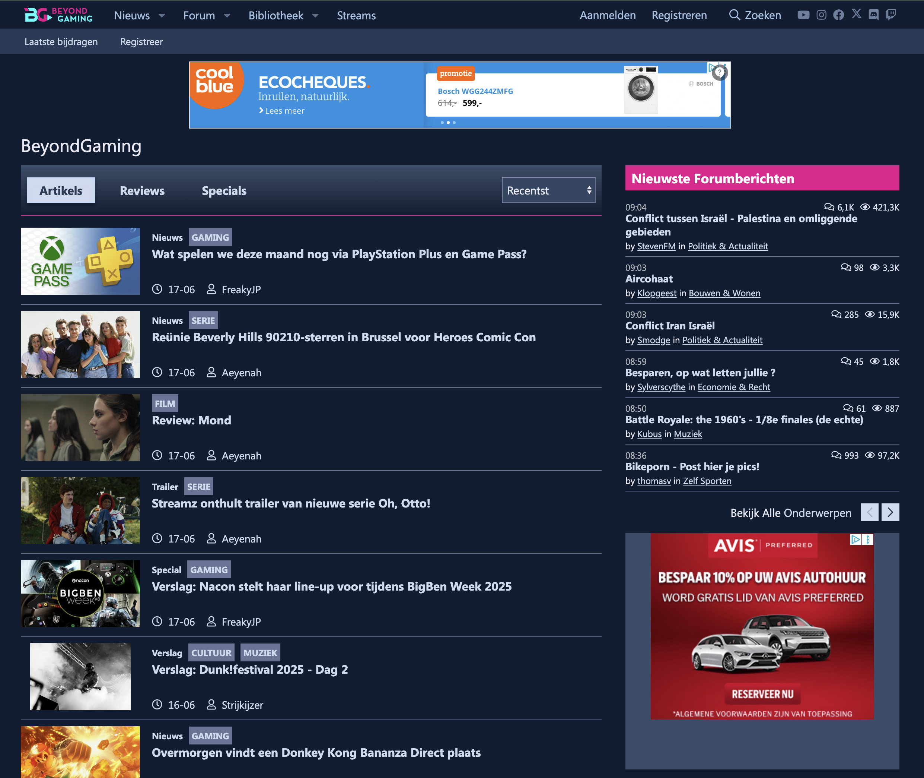Screen dimensions: 924x778
Task: Expand the Bibliotheek menu dropdown arrow
Action: click(315, 15)
